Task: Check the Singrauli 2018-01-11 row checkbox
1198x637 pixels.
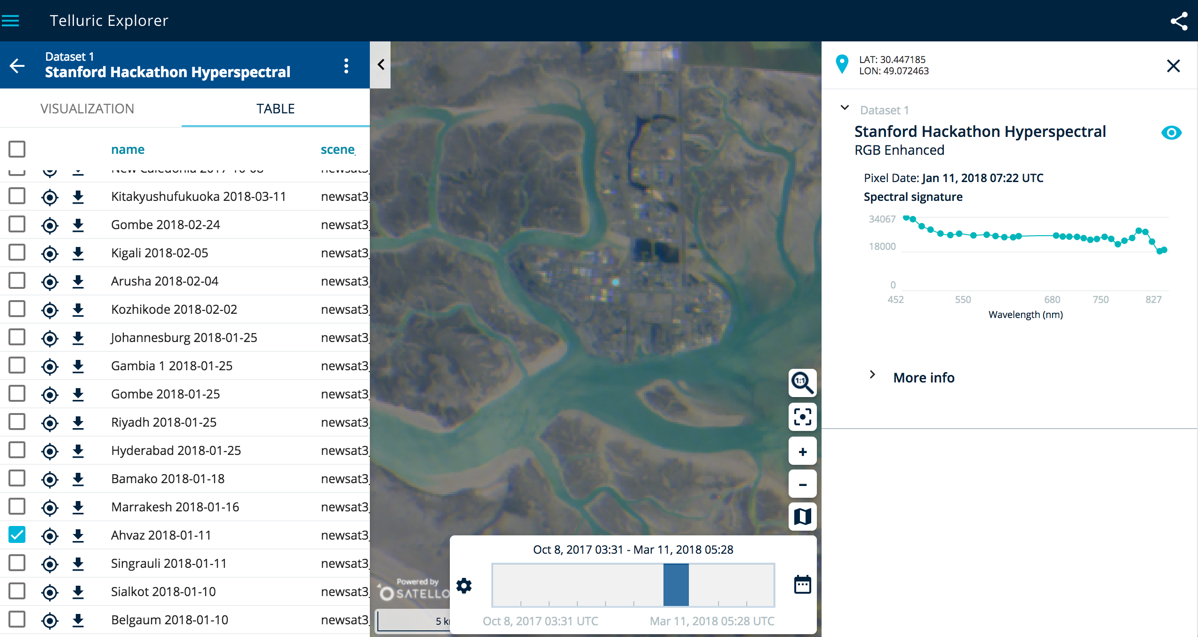Action: (x=17, y=563)
